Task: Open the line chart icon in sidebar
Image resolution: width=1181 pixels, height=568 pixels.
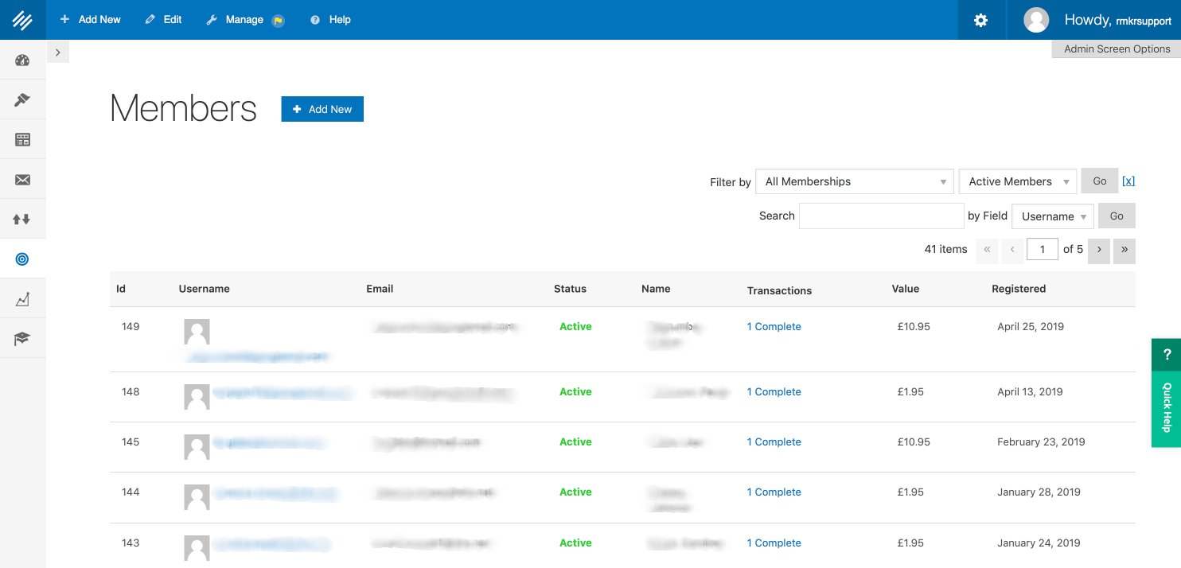Action: (22, 299)
